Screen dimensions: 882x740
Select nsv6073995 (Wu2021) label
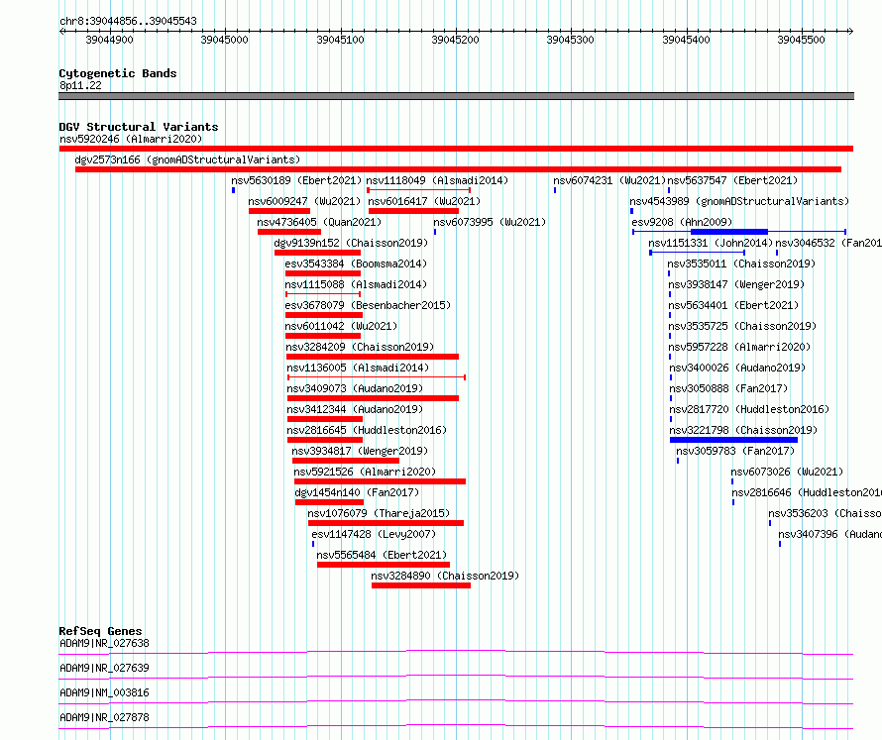tap(490, 222)
